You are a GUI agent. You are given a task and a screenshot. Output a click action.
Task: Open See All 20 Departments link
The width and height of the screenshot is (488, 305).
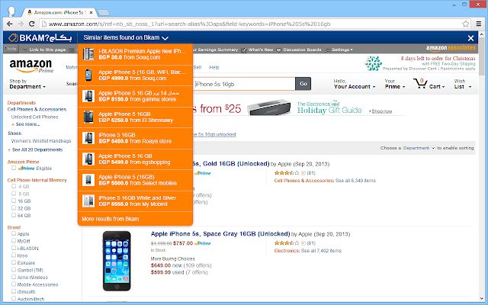coord(37,149)
